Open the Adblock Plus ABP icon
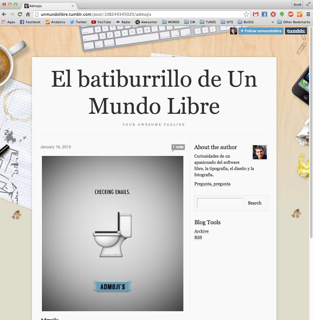Image resolution: width=313 pixels, height=320 pixels. tap(291, 14)
